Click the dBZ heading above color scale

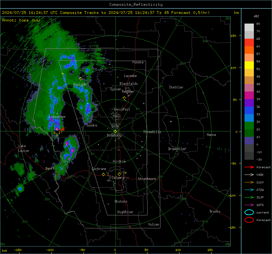click(x=256, y=16)
